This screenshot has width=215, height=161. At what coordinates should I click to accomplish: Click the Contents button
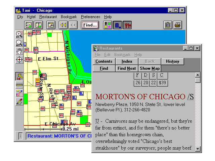(x=104, y=61)
